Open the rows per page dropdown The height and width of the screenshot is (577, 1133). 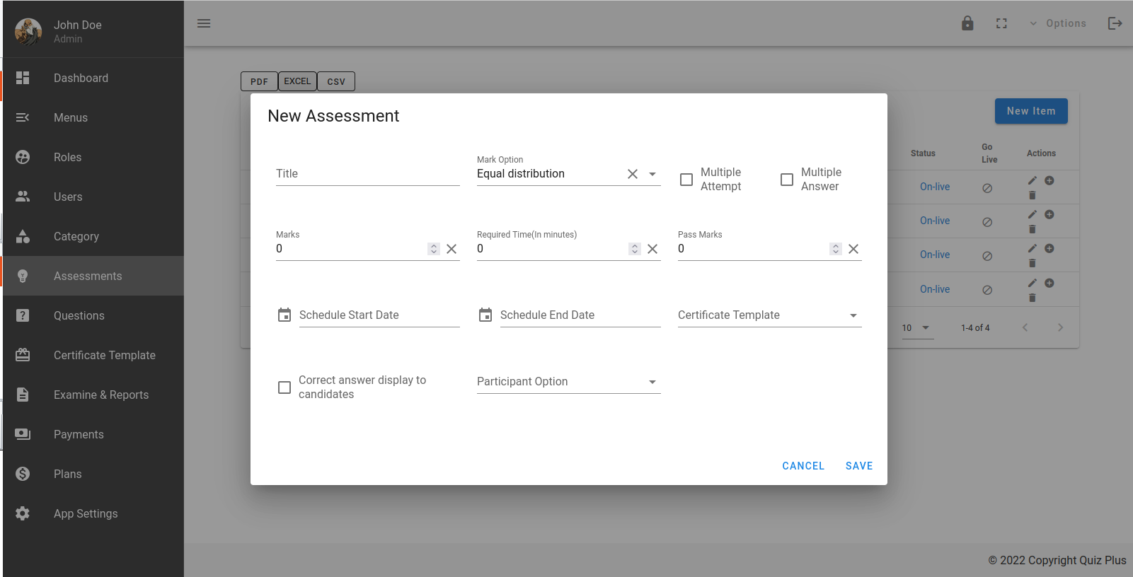[x=918, y=328]
